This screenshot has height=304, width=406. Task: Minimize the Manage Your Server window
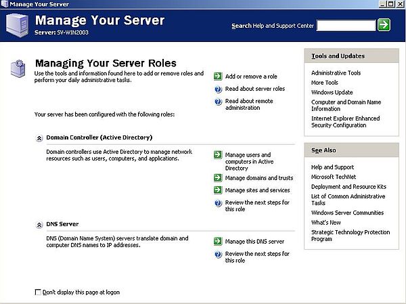[382, 4]
